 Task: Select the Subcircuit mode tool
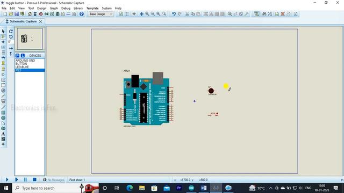tap(3, 63)
